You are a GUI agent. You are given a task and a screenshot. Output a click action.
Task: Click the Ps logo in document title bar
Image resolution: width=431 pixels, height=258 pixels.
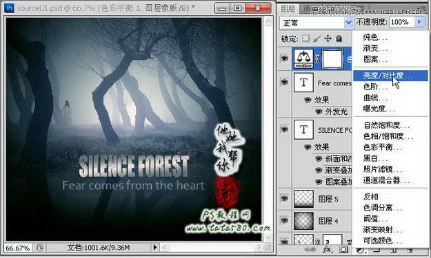click(x=10, y=8)
